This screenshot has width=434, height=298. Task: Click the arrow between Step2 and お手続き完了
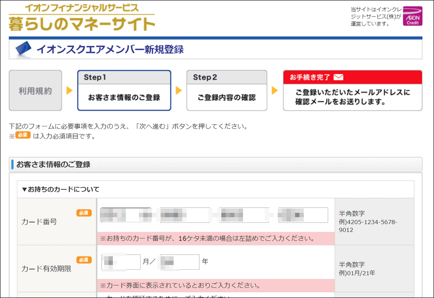(275, 90)
